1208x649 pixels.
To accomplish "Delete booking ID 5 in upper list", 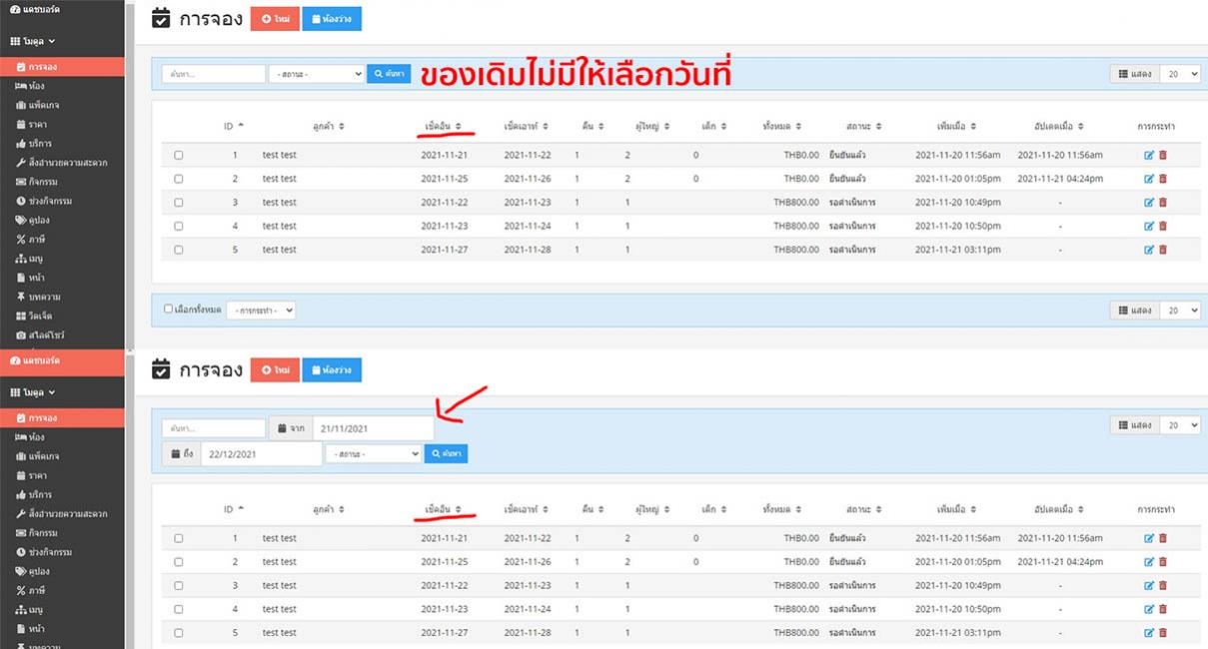I will pyautogui.click(x=1163, y=250).
